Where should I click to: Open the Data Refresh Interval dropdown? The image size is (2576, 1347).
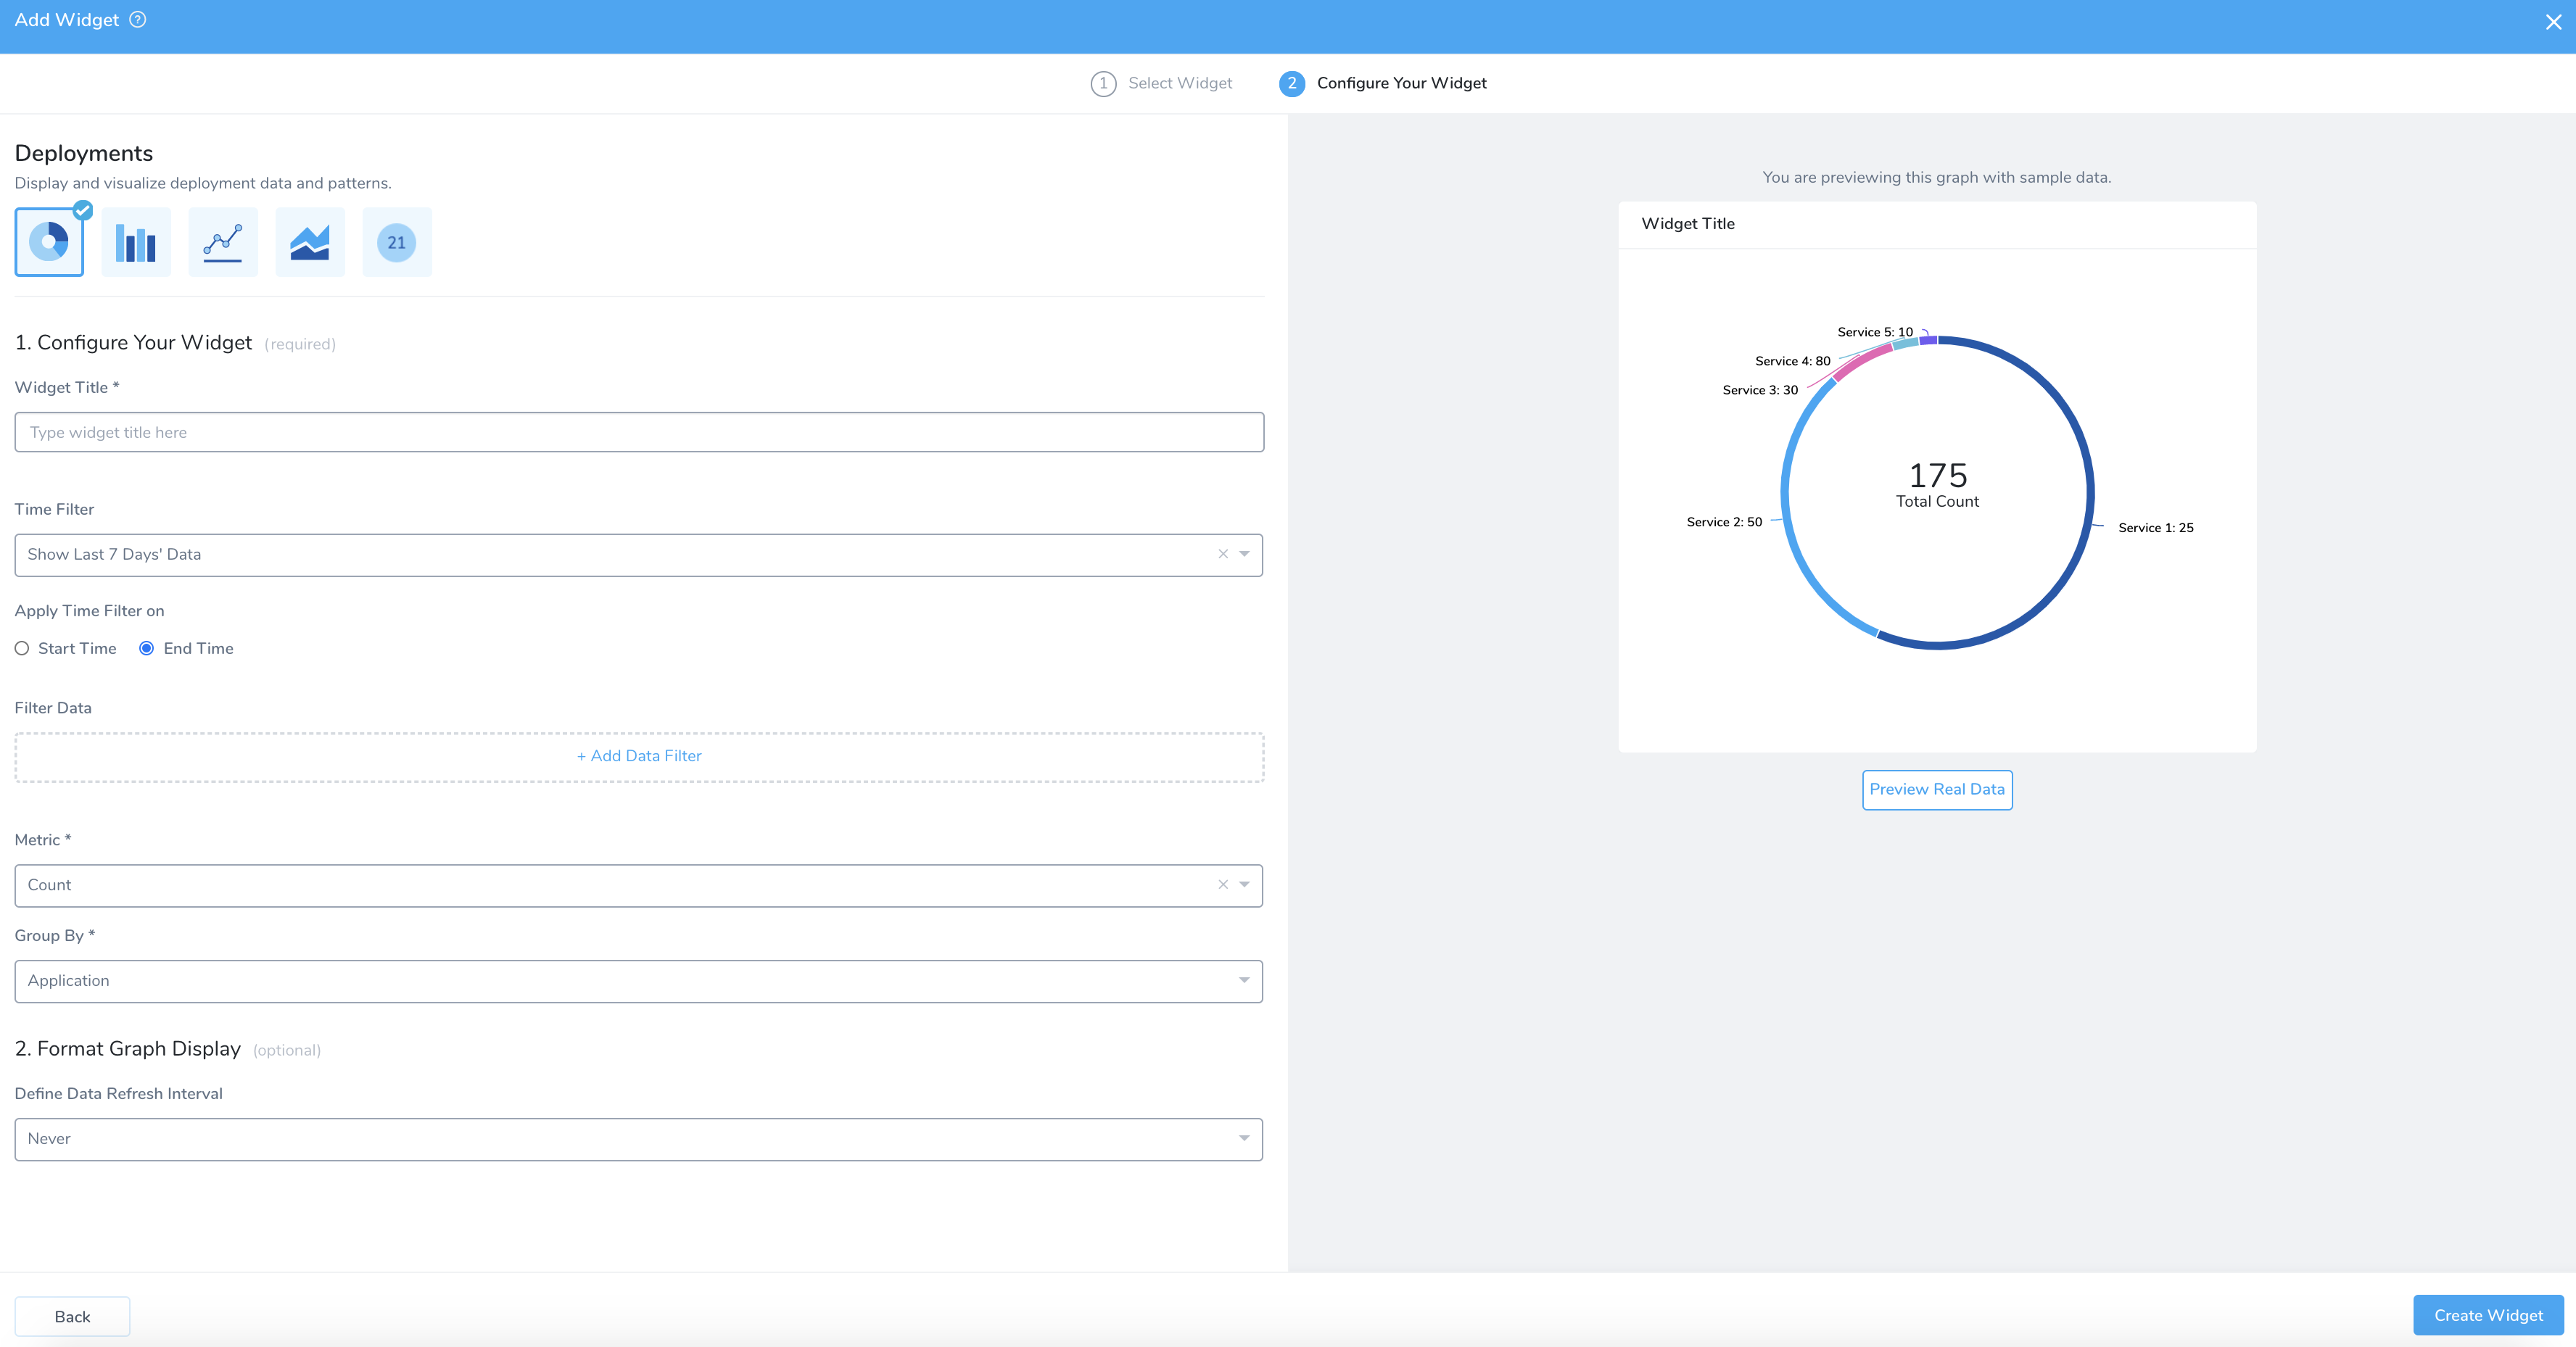click(x=639, y=1139)
